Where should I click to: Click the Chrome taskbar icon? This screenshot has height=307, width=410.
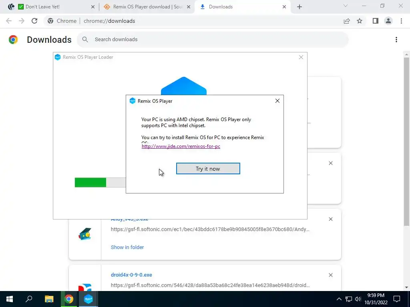tap(69, 299)
